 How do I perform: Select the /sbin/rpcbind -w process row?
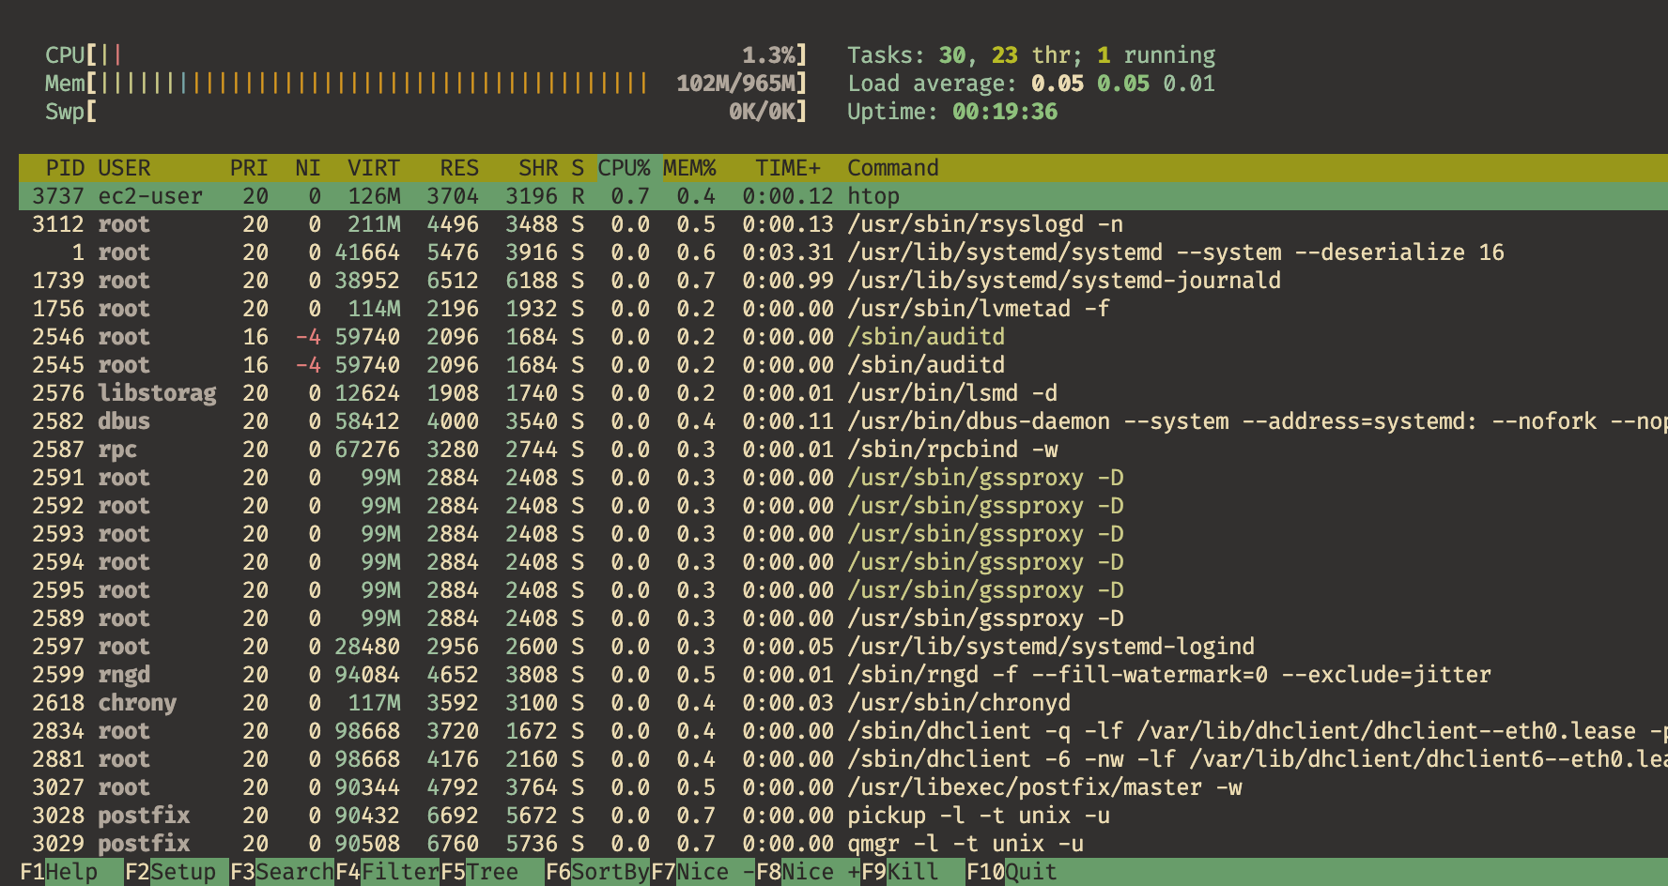point(843,450)
